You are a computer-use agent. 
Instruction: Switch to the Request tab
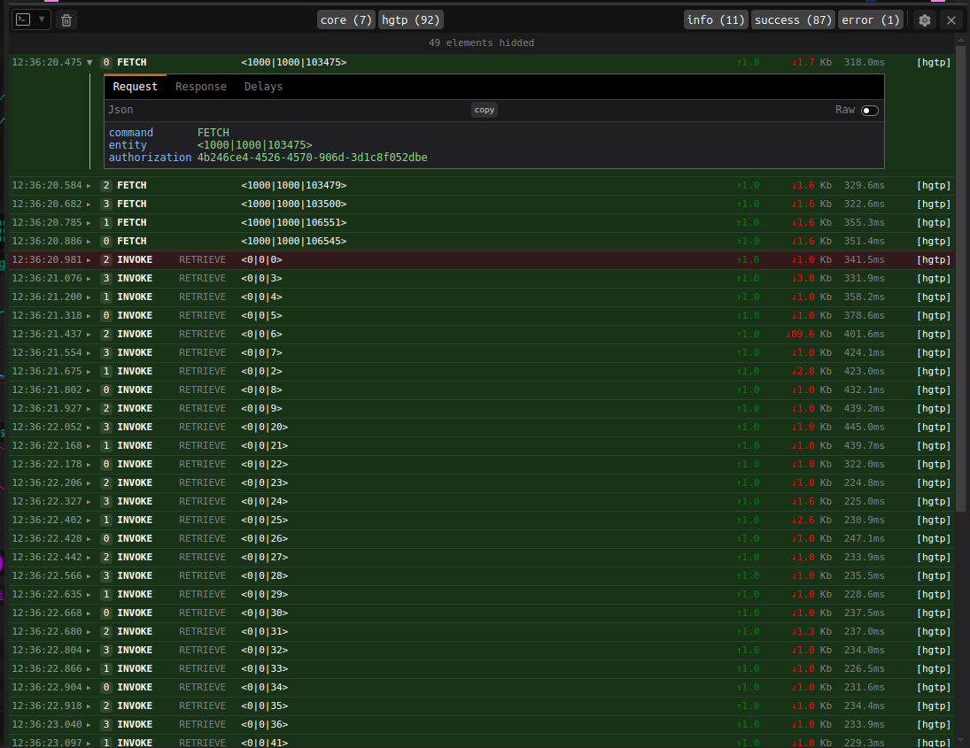[135, 87]
